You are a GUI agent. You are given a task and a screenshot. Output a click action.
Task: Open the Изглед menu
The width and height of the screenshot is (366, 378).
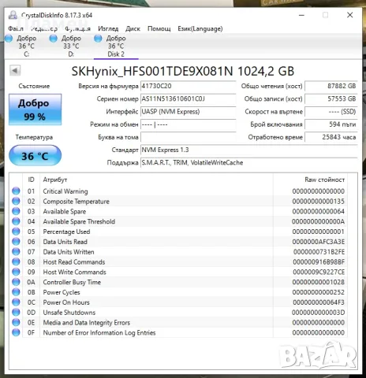pos(108,28)
